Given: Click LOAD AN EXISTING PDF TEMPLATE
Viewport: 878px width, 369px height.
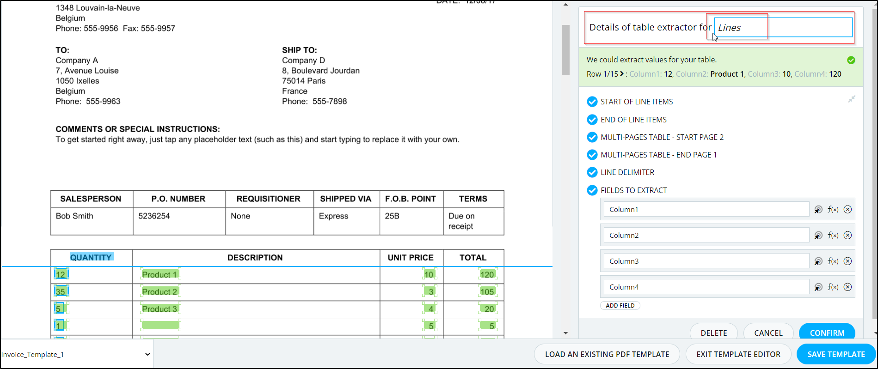Looking at the screenshot, I should [x=607, y=354].
